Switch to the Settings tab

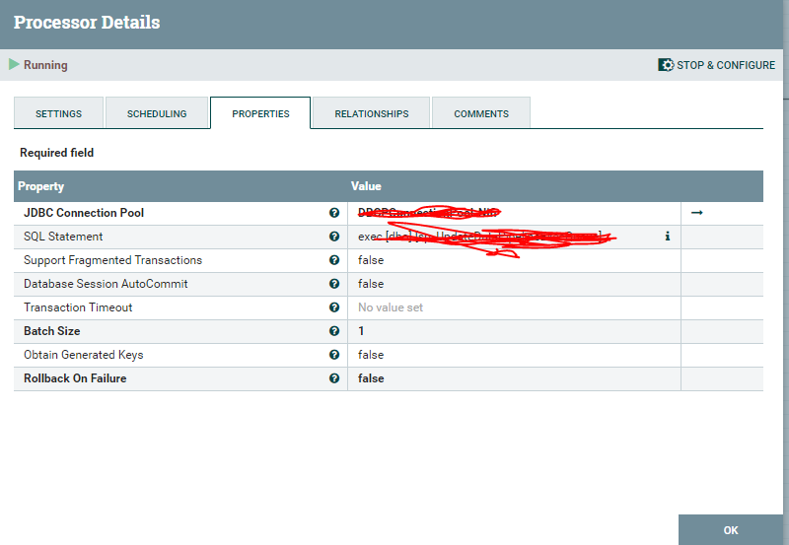[x=58, y=113]
